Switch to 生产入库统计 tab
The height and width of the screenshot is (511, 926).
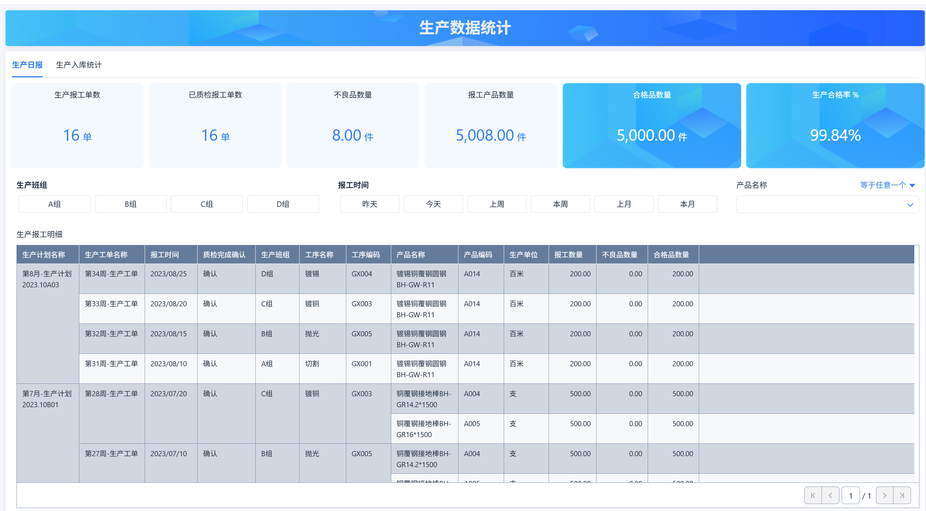pos(79,65)
